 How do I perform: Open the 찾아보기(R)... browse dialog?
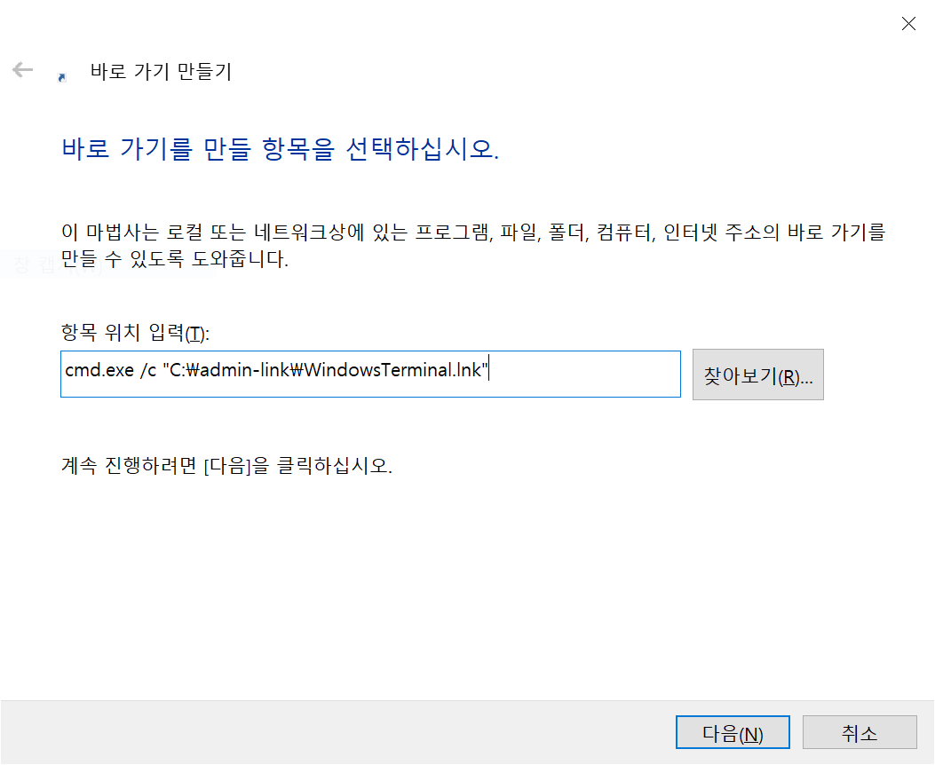(x=757, y=375)
